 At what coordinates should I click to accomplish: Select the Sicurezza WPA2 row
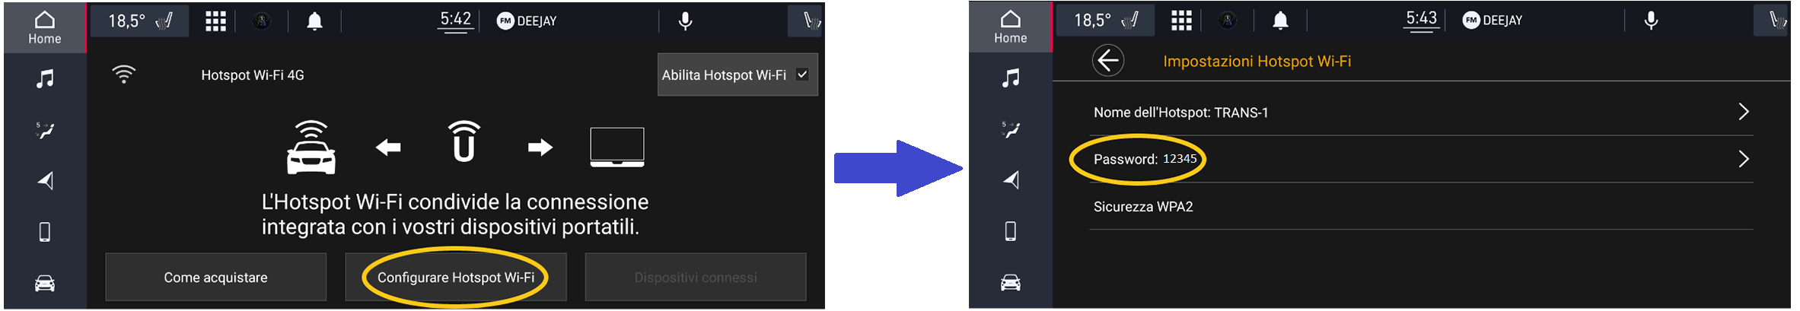coord(1421,206)
